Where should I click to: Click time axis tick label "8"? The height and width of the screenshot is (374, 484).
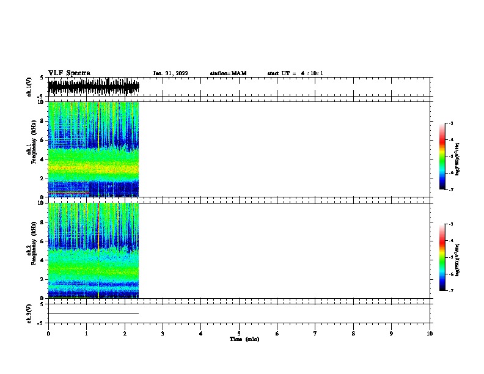[x=353, y=333]
